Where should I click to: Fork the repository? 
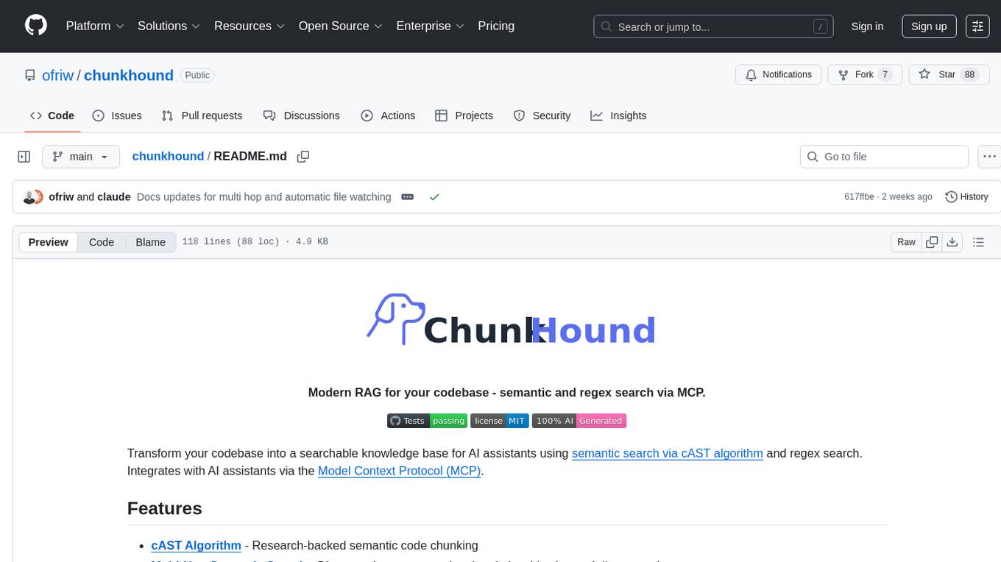(x=865, y=75)
